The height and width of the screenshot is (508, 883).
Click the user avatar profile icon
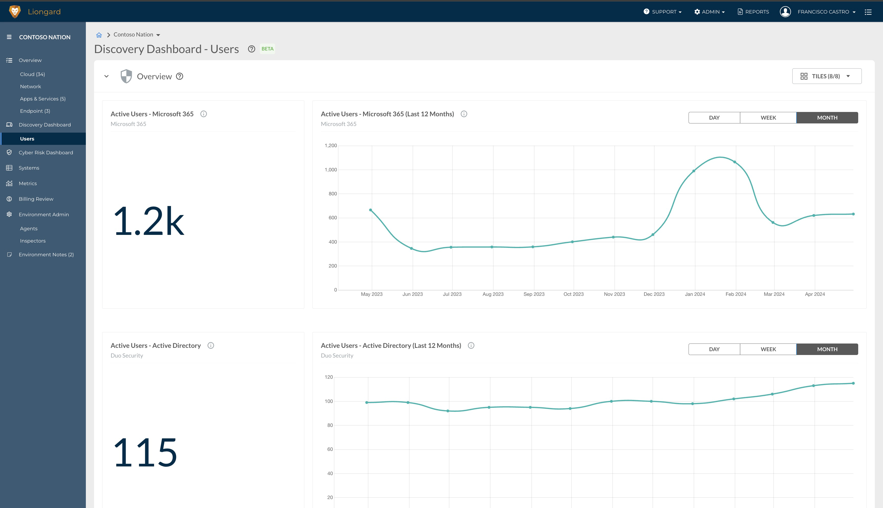pos(785,11)
